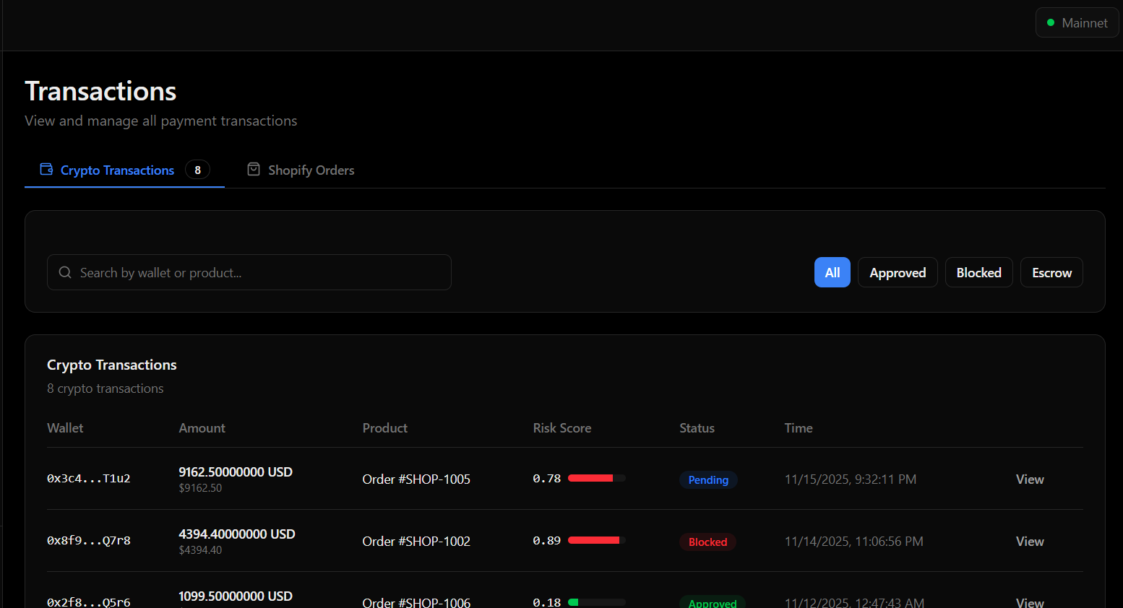
Task: Click the Amount column header
Action: tap(202, 427)
